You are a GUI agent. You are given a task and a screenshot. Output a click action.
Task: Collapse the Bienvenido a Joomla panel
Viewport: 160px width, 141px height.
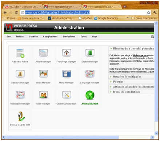point(131,48)
